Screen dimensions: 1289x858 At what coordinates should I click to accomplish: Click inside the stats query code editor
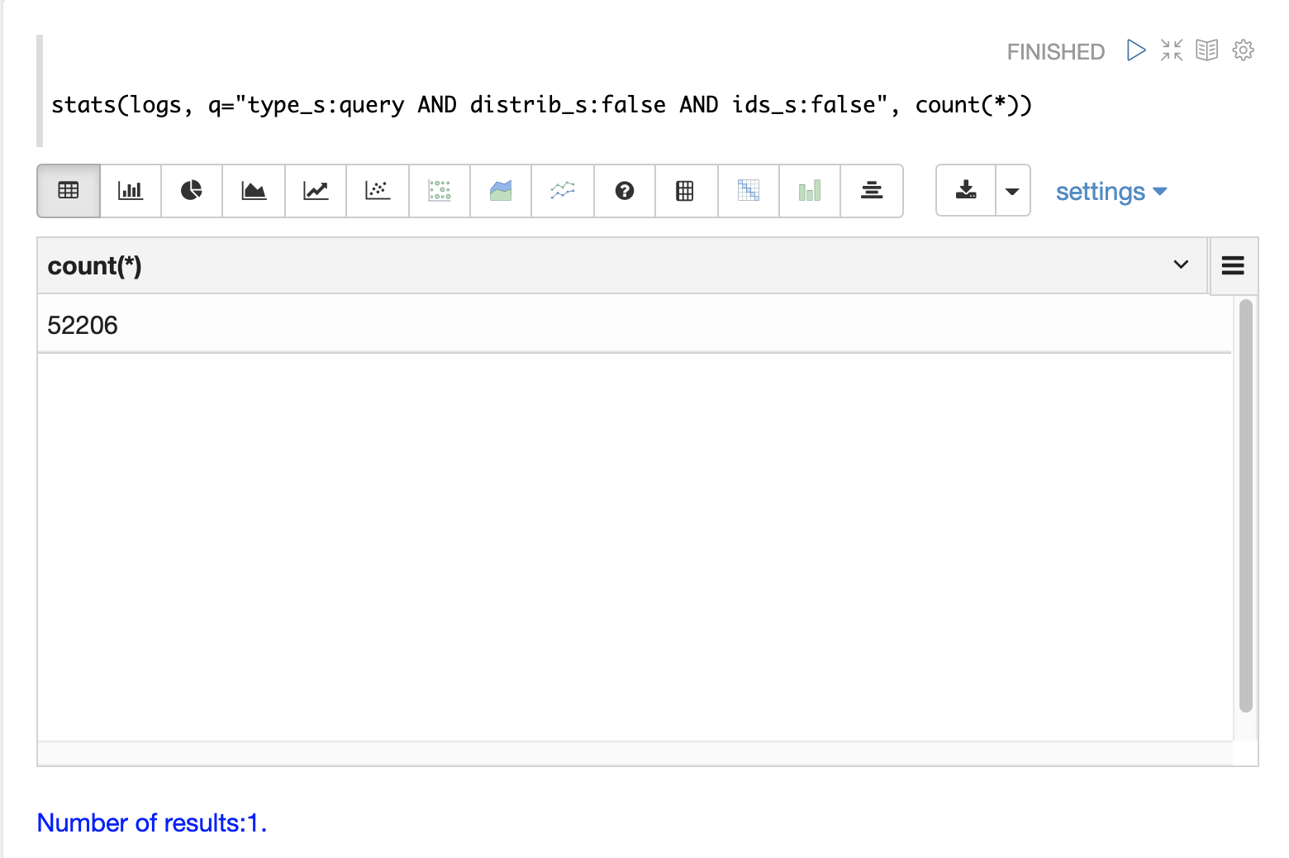541,105
